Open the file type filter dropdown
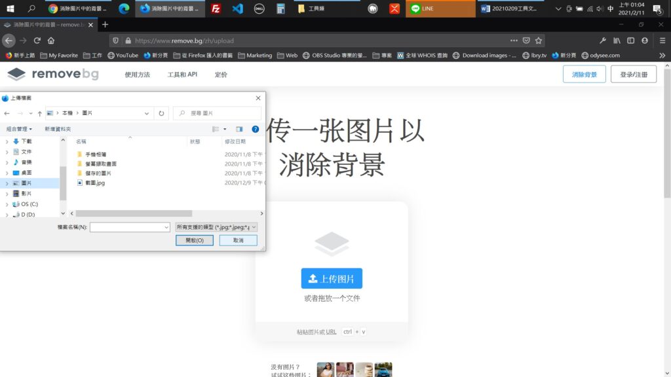 (216, 227)
